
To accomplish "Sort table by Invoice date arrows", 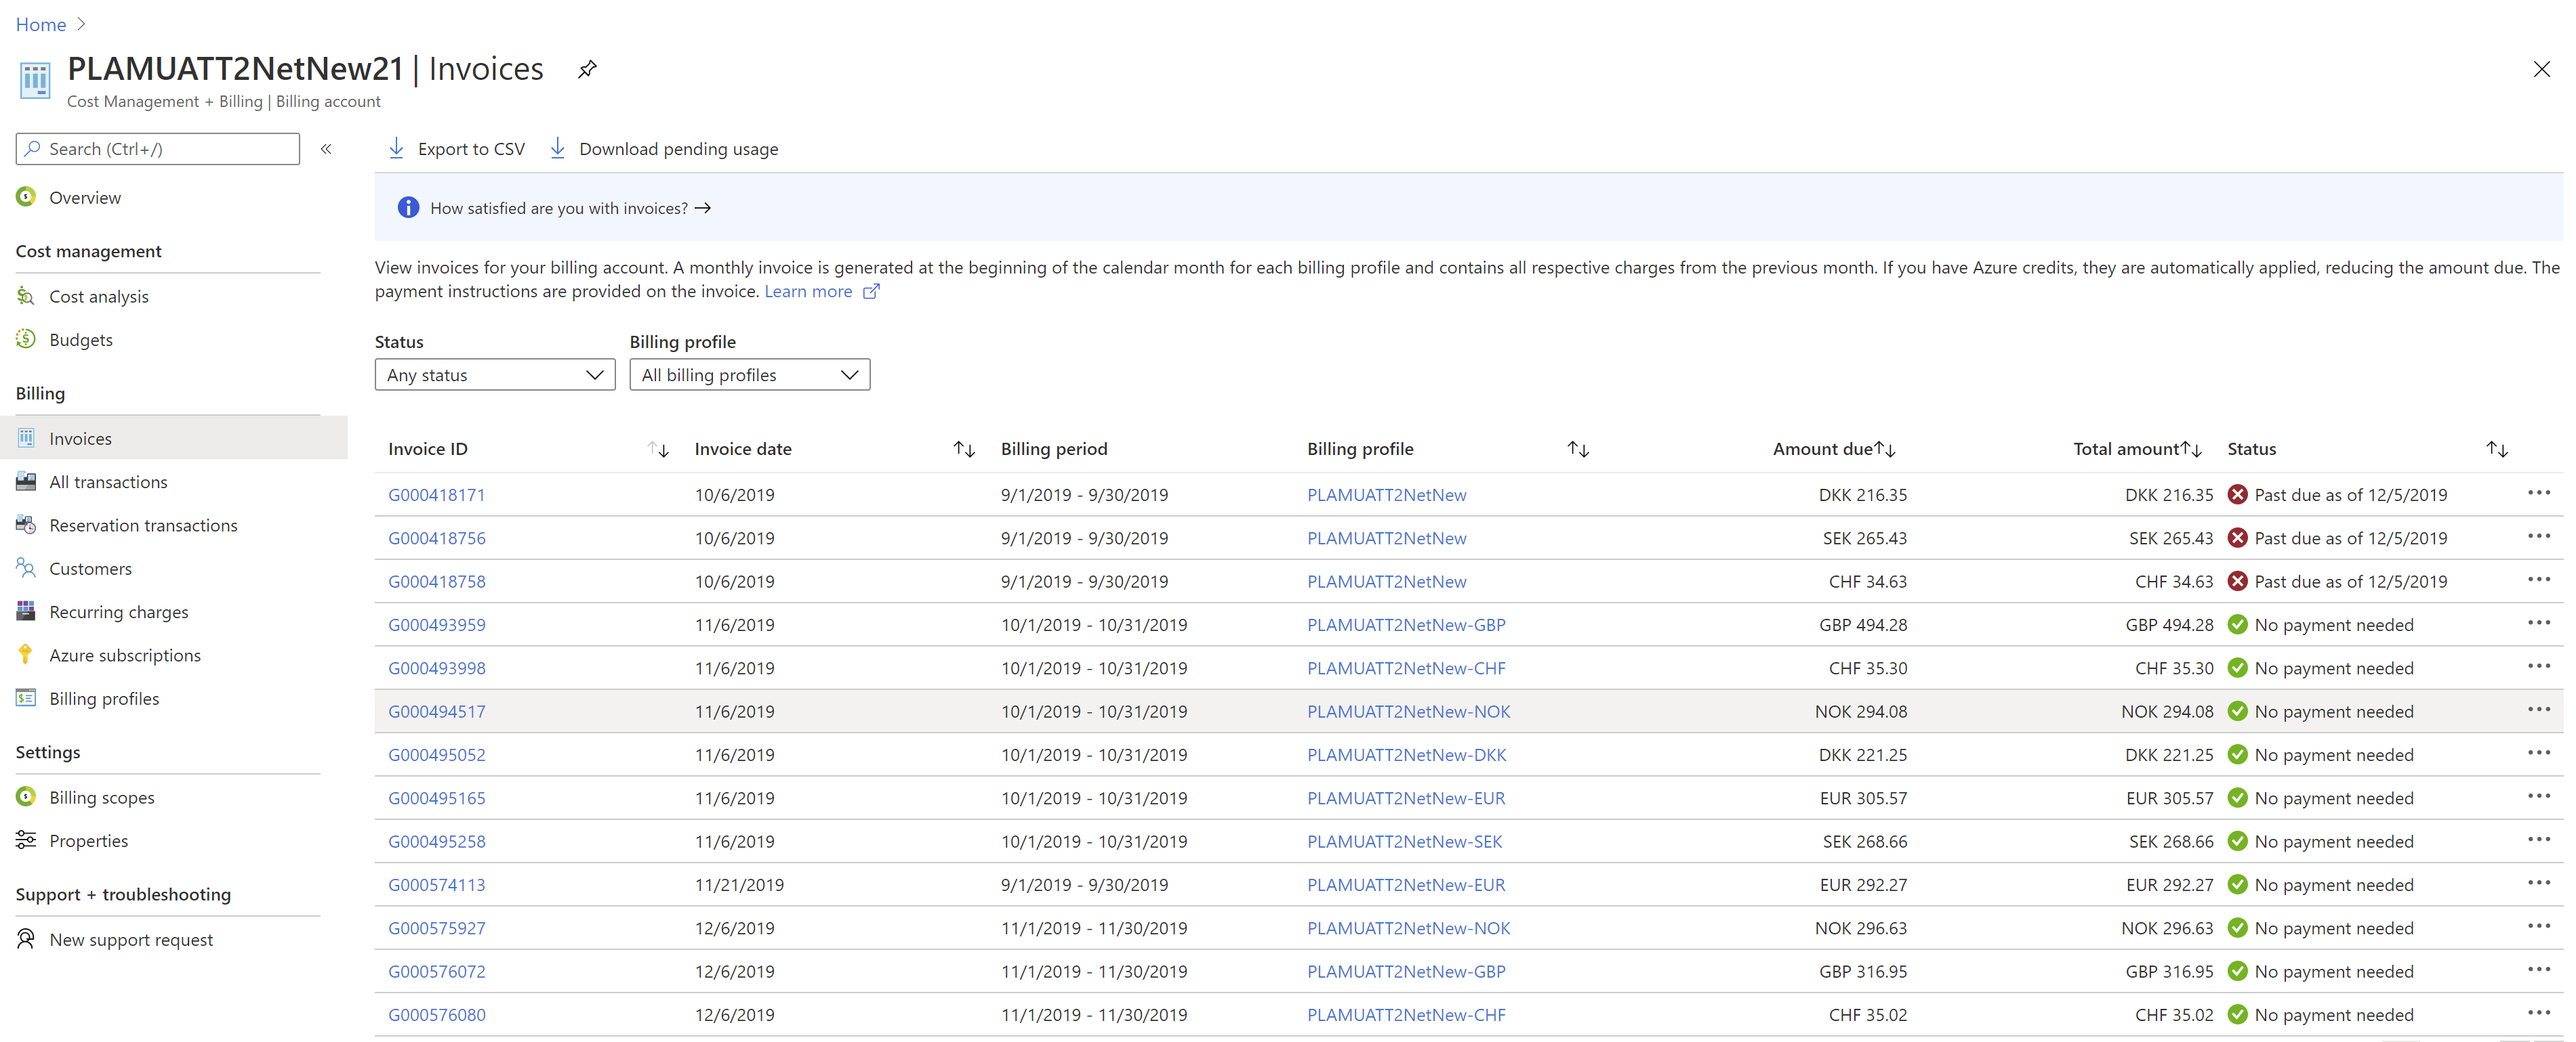I will [964, 450].
